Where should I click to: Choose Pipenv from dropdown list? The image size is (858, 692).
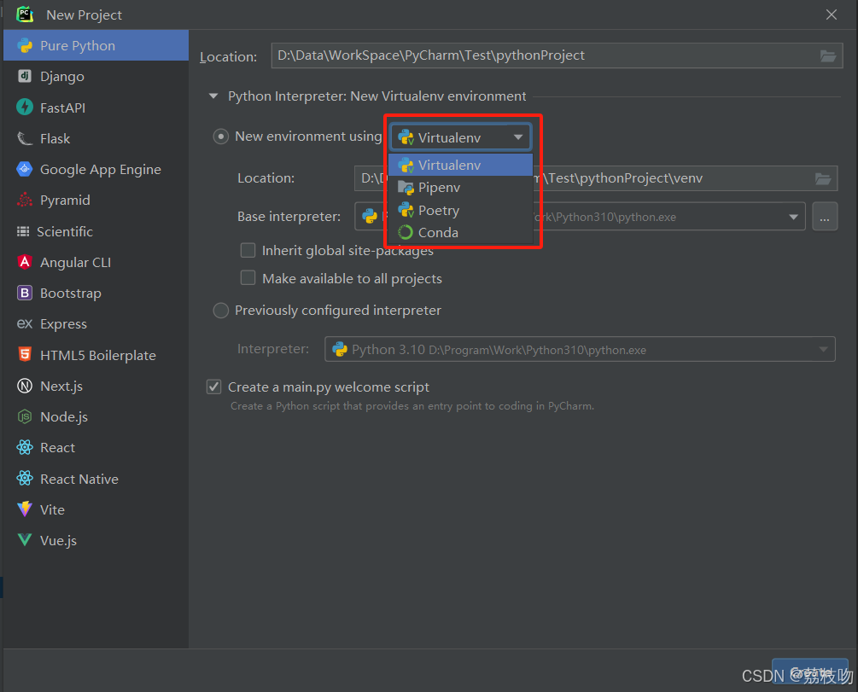click(x=460, y=188)
